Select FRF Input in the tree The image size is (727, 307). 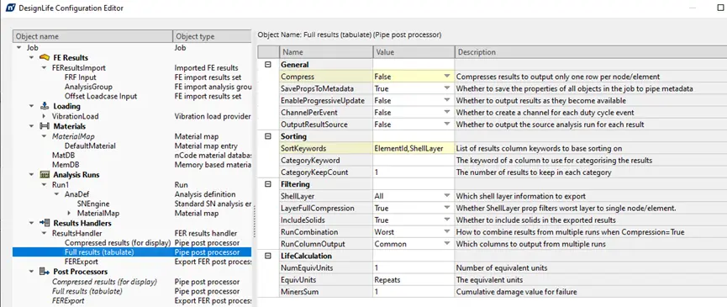(x=80, y=77)
